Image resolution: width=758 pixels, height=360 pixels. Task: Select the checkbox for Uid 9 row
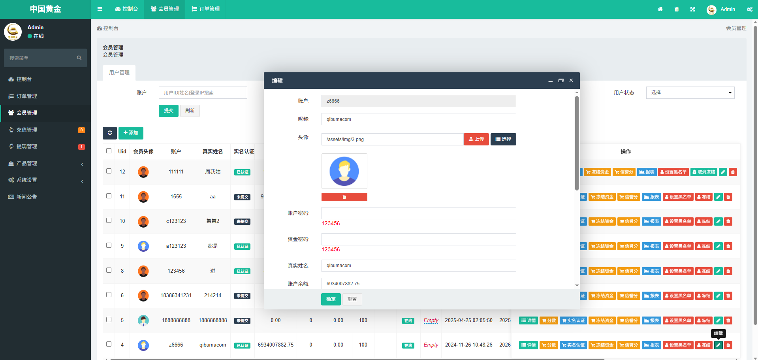[109, 245]
